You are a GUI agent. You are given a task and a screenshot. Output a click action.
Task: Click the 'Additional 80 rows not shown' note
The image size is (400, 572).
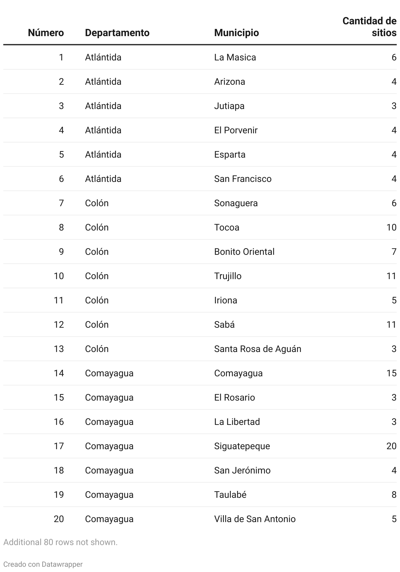(x=60, y=542)
